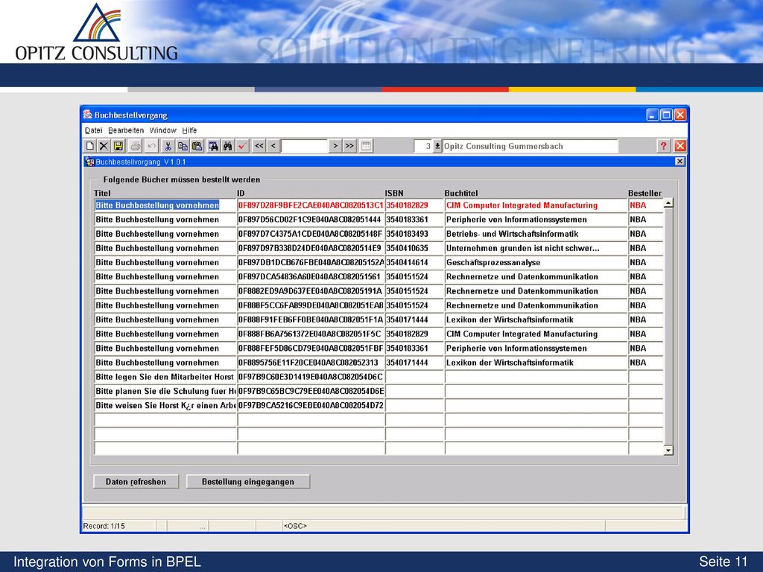
Task: Select the highlighted first Titel cell
Action: pos(165,206)
